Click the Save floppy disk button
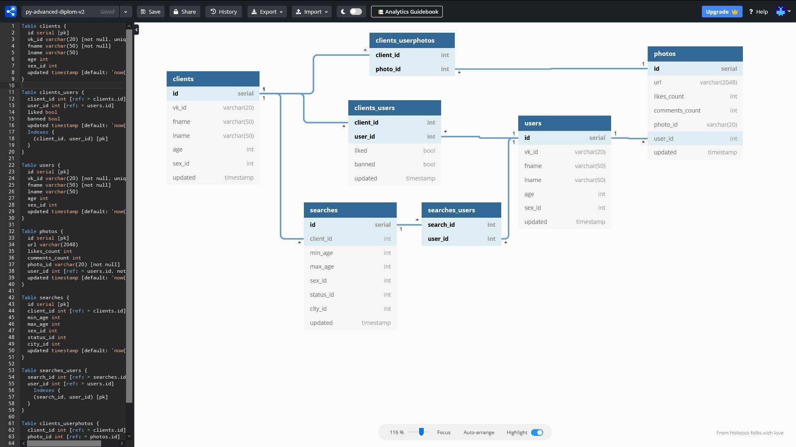796x447 pixels. pyautogui.click(x=150, y=12)
